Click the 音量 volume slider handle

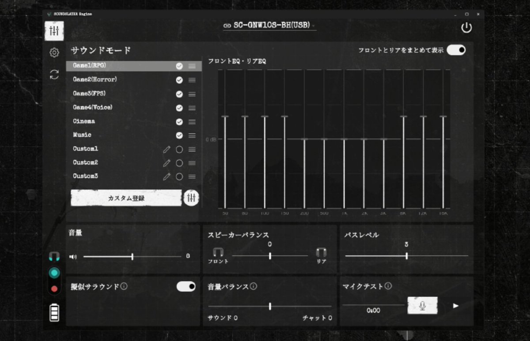tap(132, 256)
